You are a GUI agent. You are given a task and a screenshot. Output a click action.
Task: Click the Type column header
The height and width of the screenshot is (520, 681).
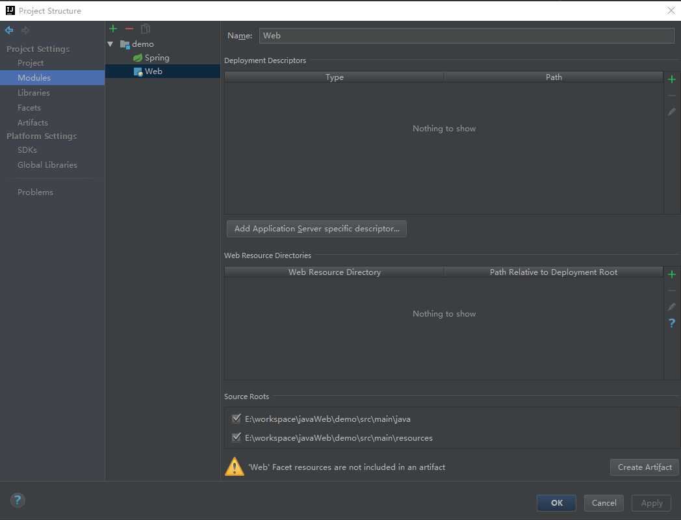pyautogui.click(x=335, y=77)
